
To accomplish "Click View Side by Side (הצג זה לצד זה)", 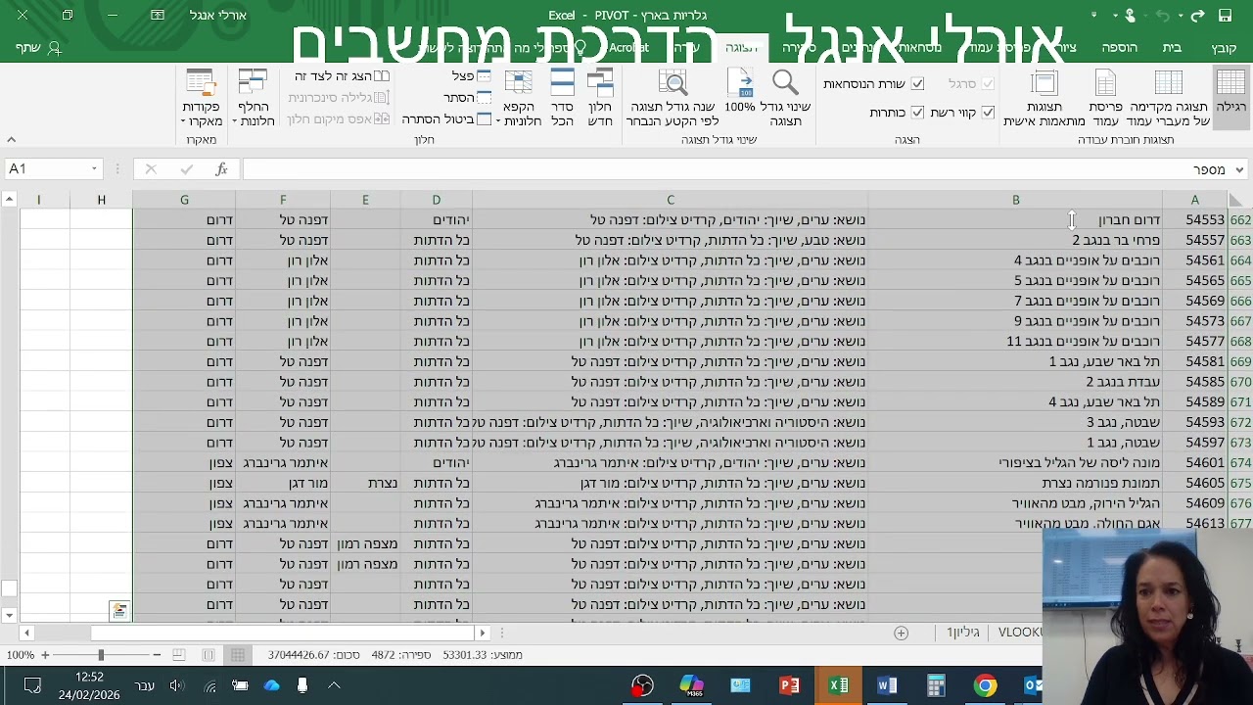I will pyautogui.click(x=342, y=76).
